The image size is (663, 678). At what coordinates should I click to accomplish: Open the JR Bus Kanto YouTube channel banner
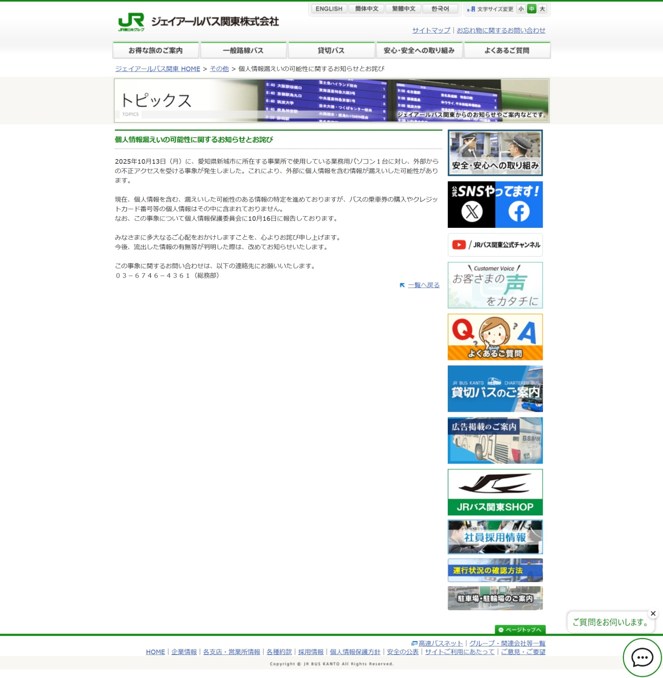pyautogui.click(x=495, y=245)
